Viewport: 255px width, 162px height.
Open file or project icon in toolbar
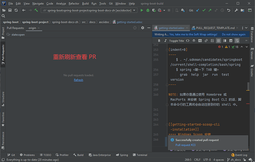coord(4,10)
